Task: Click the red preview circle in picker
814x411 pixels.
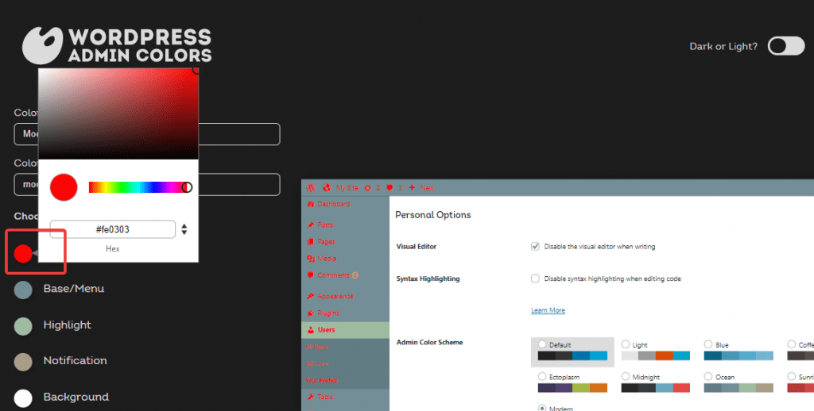Action: coord(64,187)
